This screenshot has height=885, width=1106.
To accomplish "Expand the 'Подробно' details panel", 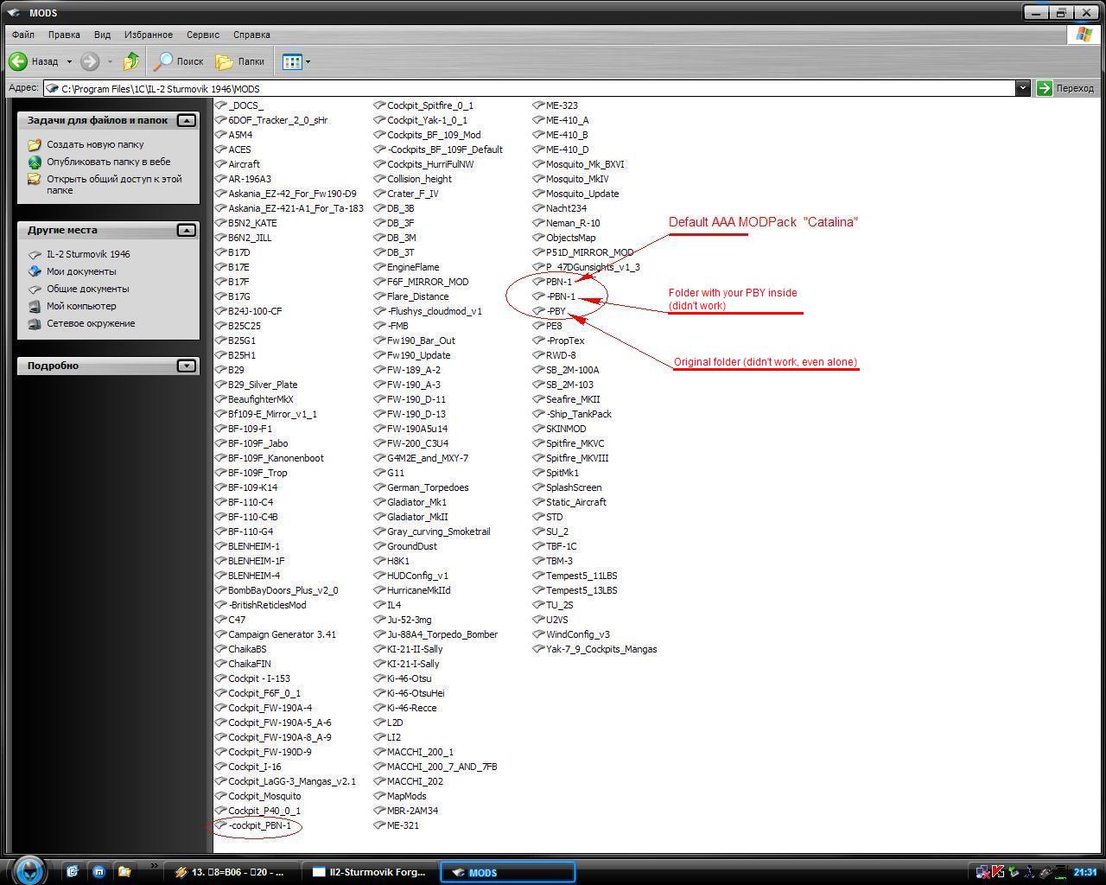I will pos(187,366).
